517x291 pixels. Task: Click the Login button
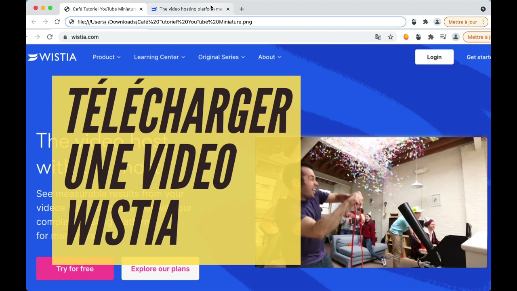tap(434, 57)
